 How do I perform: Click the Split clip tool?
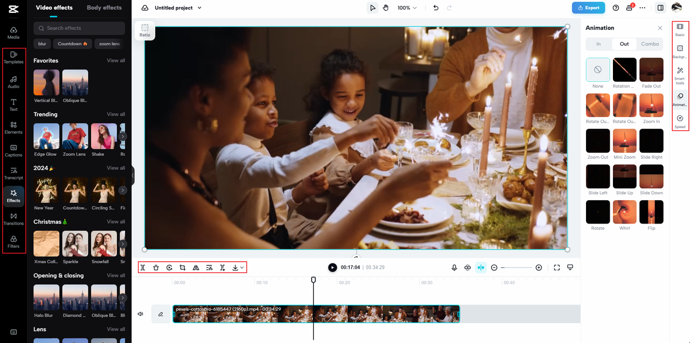coord(143,268)
